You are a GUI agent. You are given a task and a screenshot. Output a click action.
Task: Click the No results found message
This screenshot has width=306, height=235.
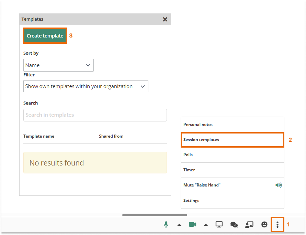(95, 163)
